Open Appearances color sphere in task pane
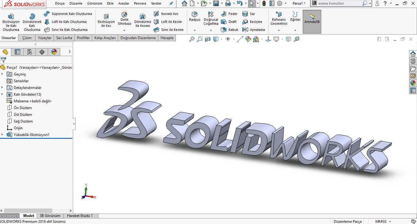The width and height of the screenshot is (417, 224). (413, 83)
